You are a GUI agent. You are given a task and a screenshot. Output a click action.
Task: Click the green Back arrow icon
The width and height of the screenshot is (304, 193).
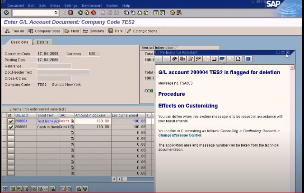80,13
